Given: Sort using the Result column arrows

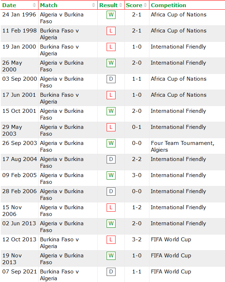Looking at the screenshot, I should click(x=121, y=5).
